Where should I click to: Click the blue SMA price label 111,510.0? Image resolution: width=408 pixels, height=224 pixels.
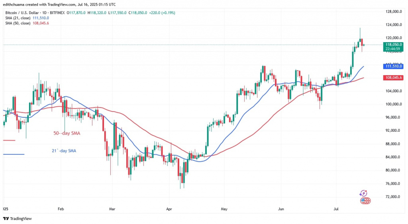[x=392, y=66]
